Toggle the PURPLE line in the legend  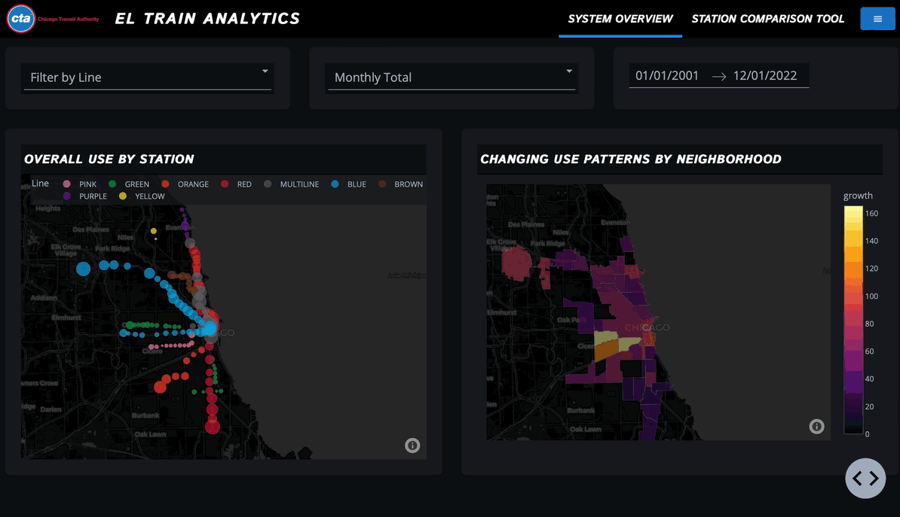(69, 196)
